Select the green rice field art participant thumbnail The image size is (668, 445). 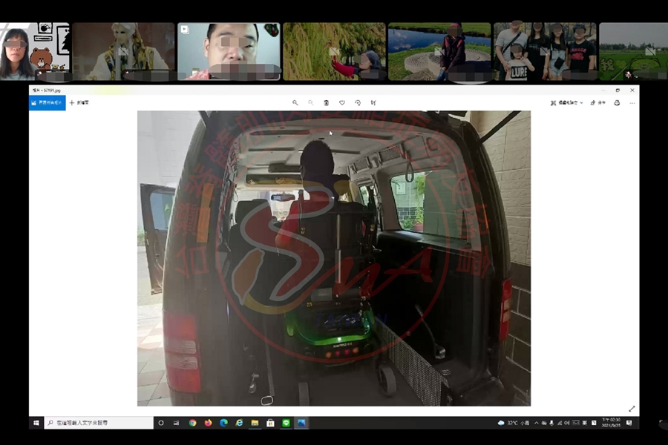coord(634,51)
